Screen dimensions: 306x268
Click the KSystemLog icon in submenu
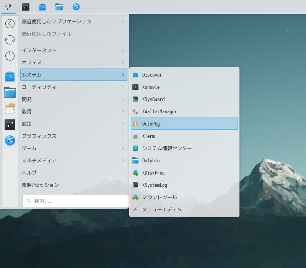pos(135,185)
